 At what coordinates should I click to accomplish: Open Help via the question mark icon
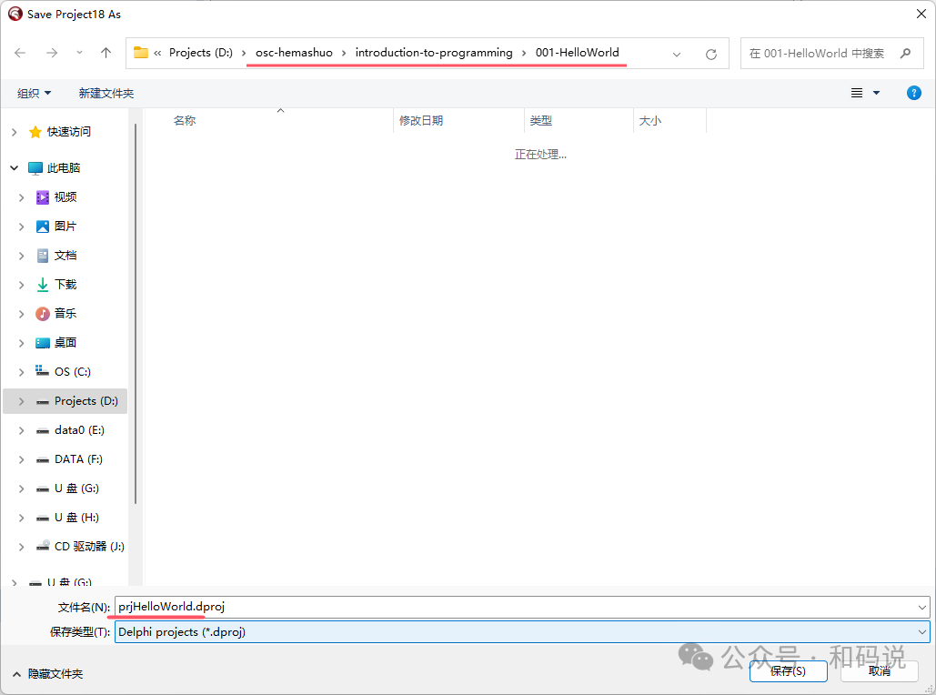point(913,92)
